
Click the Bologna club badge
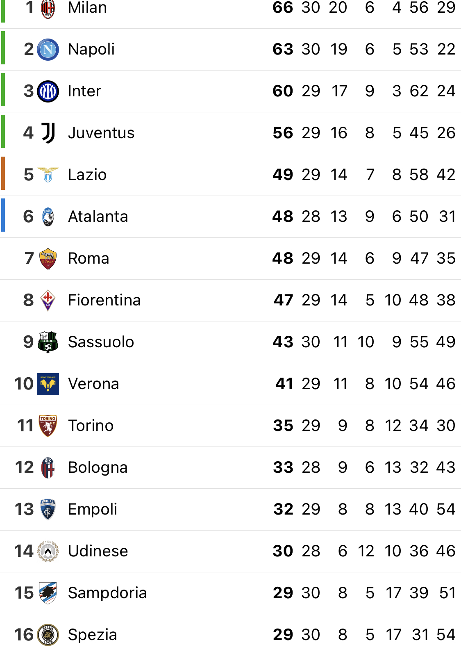pyautogui.click(x=48, y=468)
